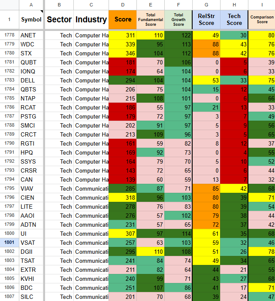
Task: Select column A header letter
Action: [x=31, y=5]
